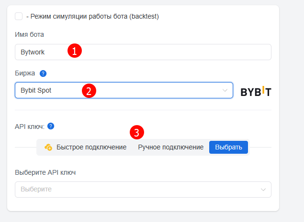Click the backtest simulation mode label text
The image size is (304, 222).
pos(93,16)
